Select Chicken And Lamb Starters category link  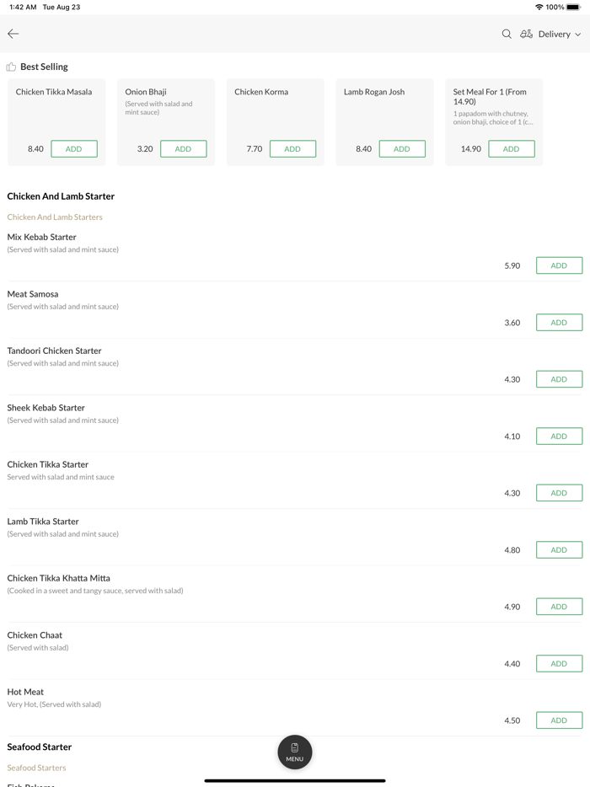point(55,217)
